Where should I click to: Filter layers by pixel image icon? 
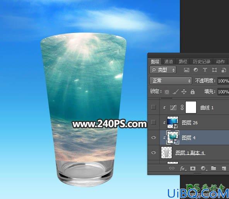tap(186, 70)
